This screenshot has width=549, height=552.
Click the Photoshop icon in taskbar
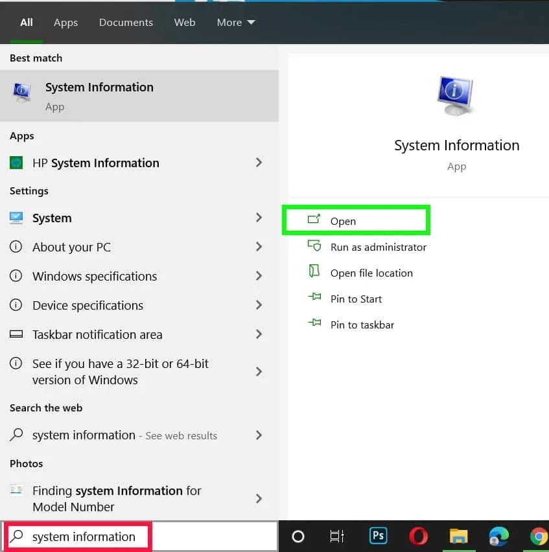[x=378, y=536]
